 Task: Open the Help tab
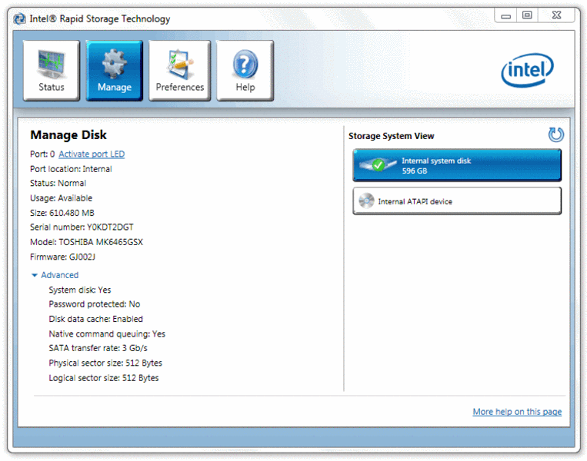(x=245, y=70)
